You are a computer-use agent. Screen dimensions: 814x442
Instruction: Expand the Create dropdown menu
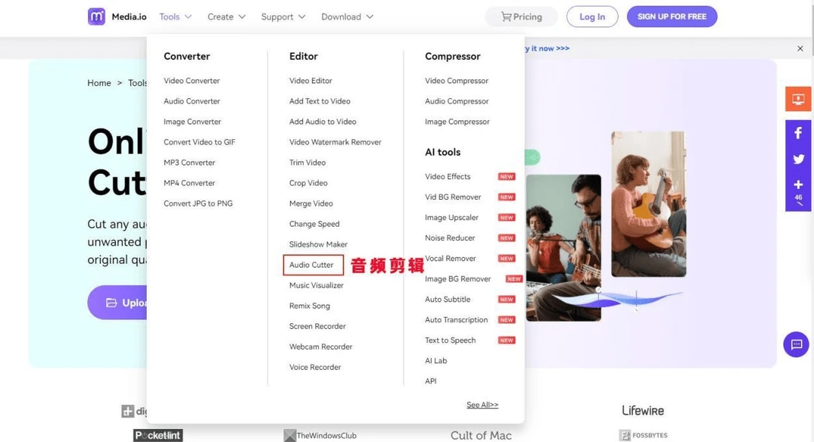coord(226,16)
